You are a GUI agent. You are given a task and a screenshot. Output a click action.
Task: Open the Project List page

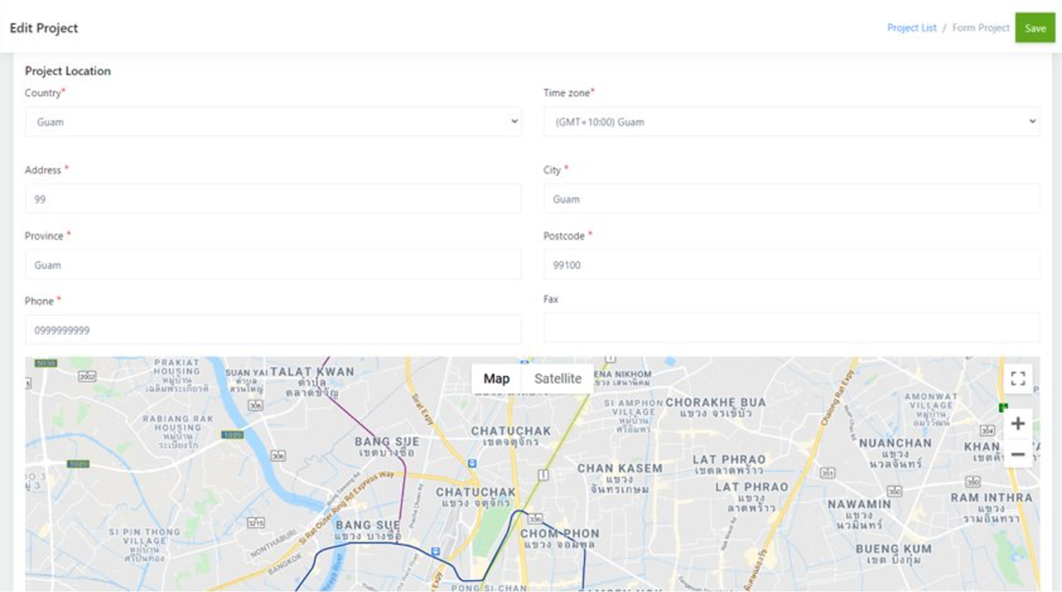[x=911, y=27]
